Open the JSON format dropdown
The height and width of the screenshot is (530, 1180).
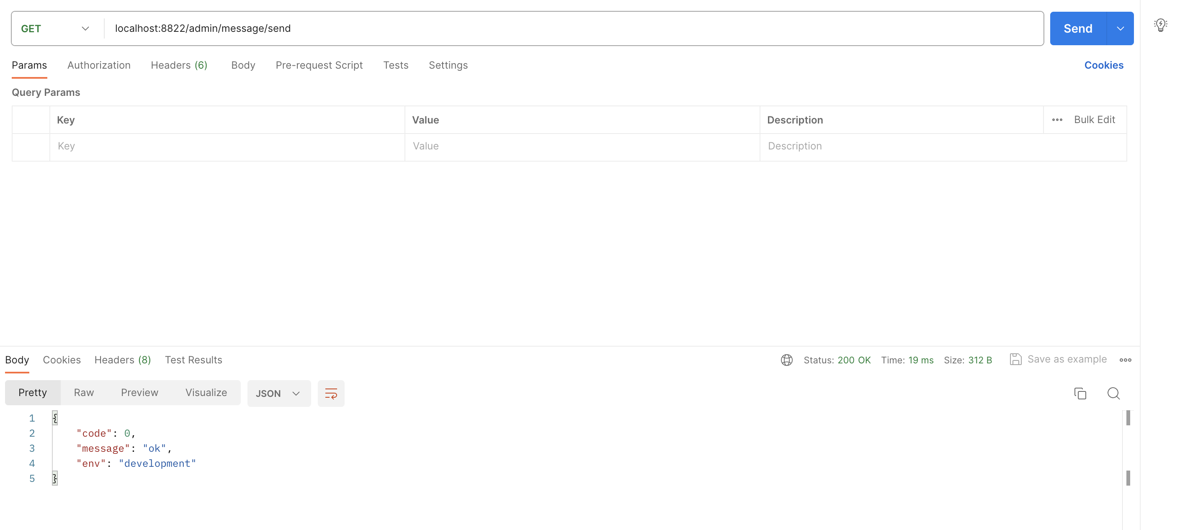278,394
